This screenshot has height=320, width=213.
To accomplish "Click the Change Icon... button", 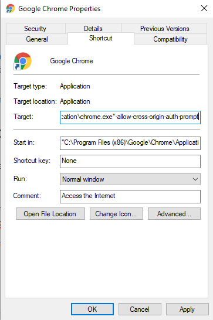I will [116, 214].
